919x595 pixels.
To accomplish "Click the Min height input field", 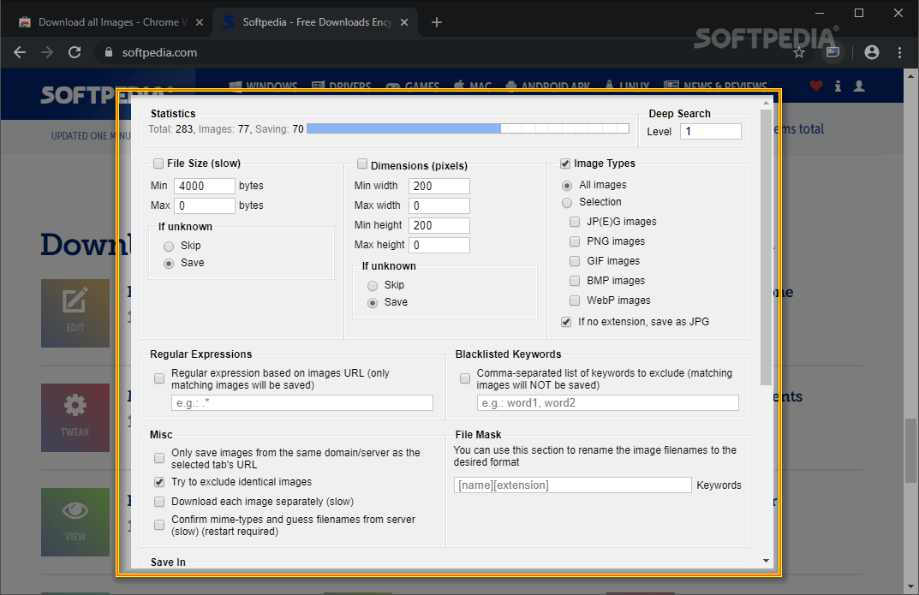I will click(439, 225).
